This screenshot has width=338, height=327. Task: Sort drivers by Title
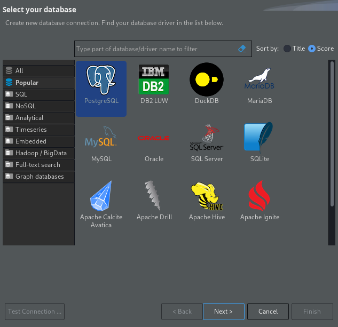tap(294, 49)
